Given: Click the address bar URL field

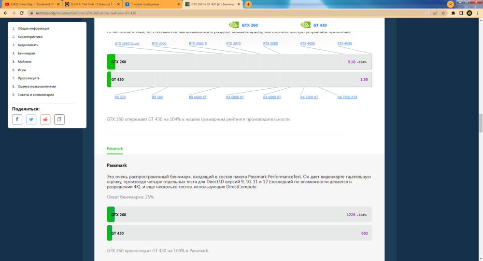Looking at the screenshot, I should coord(228,13).
